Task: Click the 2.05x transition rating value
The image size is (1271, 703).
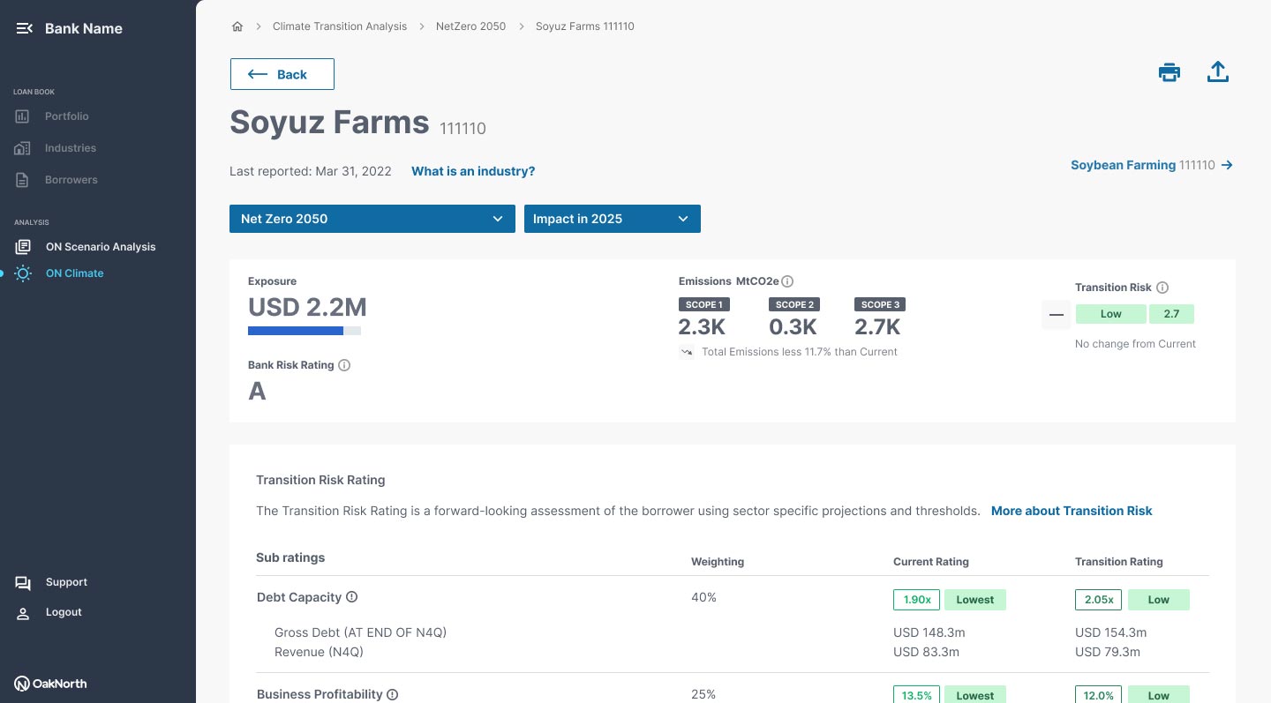Action: [1099, 600]
